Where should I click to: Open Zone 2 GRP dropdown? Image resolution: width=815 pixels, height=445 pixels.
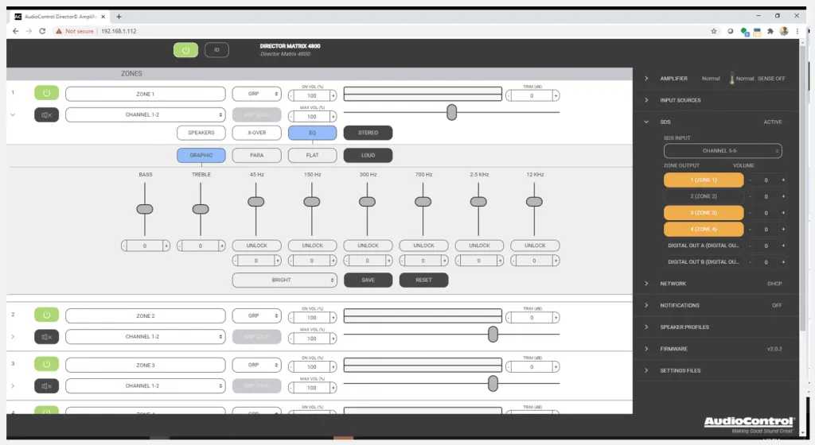click(257, 315)
